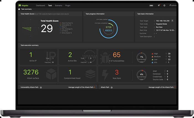The height and width of the screenshot is (118, 194).
Task: Open the Dashboard tab
Action: [40, 5]
